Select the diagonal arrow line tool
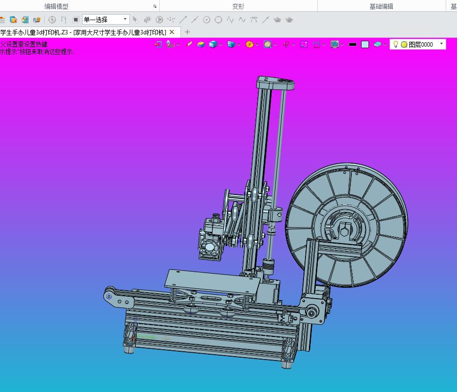Screen dimensions: 457x392 pos(266,20)
